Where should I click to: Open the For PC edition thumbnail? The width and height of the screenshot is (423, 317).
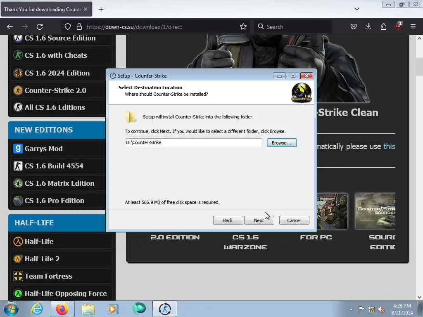[x=333, y=211]
